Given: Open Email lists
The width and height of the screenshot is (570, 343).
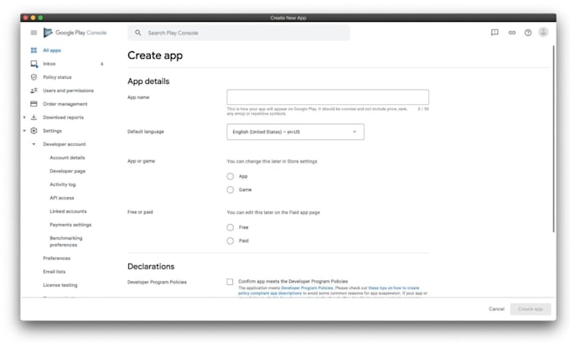Looking at the screenshot, I should coord(54,272).
